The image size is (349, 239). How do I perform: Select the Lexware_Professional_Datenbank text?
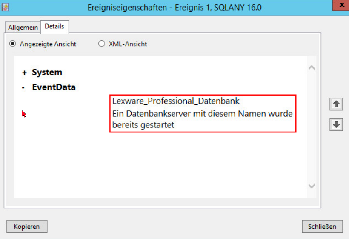coord(176,101)
